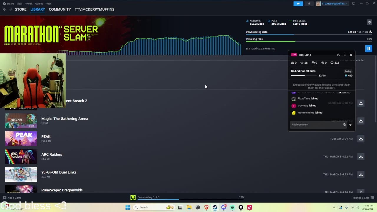Open the COMMUNITY tab
This screenshot has width=377, height=212.
(x=60, y=9)
